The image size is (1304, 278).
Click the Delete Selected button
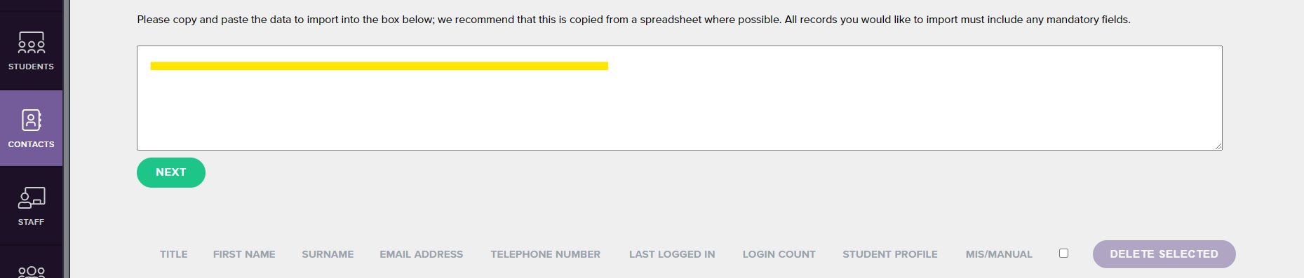coord(1164,254)
